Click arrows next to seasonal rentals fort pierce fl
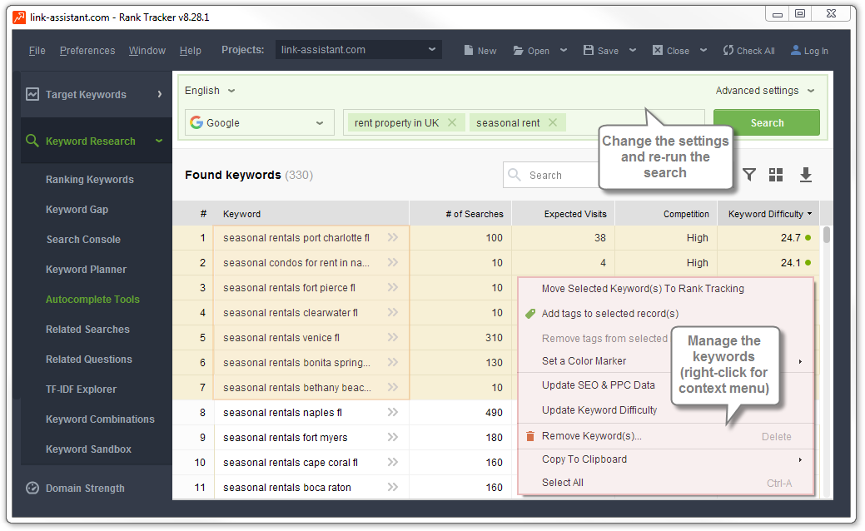 393,287
